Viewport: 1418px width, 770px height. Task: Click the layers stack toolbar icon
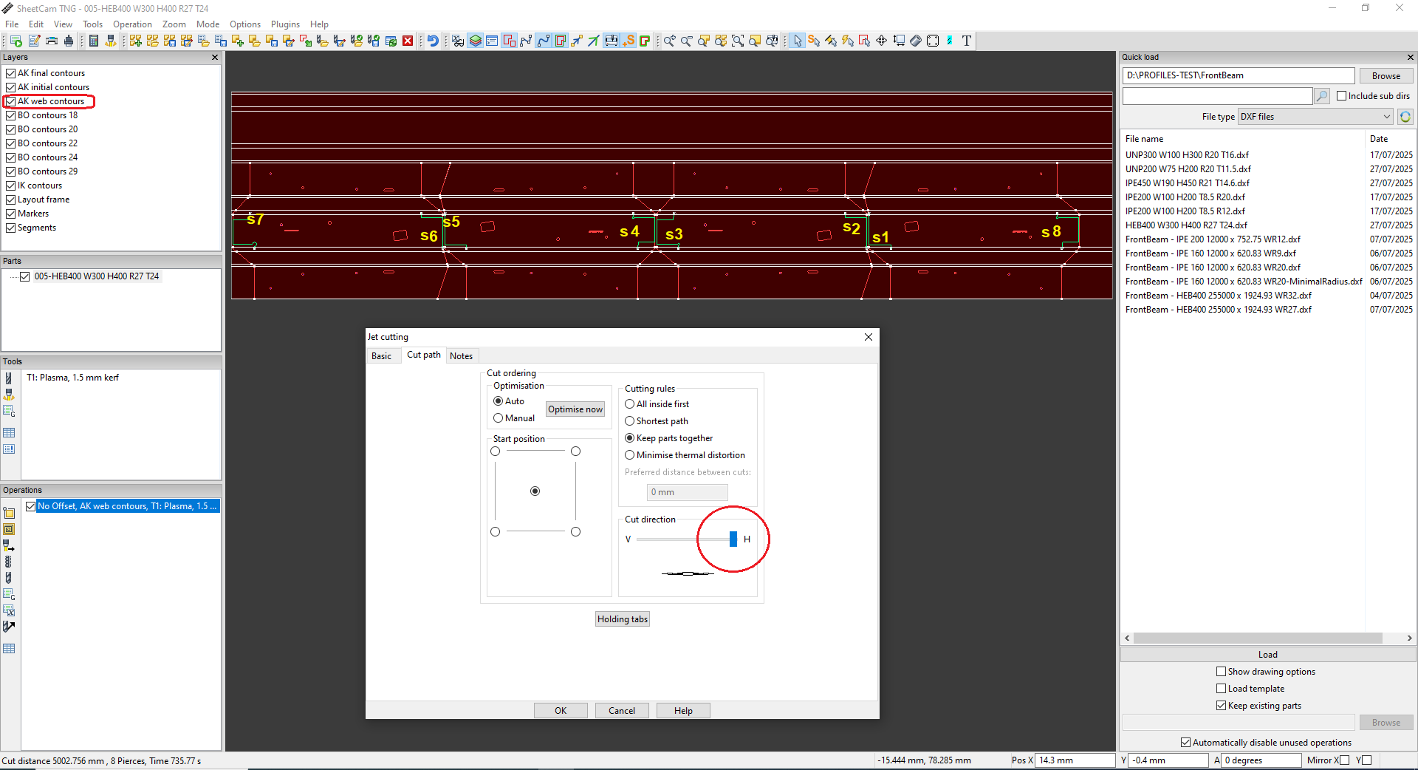pyautogui.click(x=475, y=41)
